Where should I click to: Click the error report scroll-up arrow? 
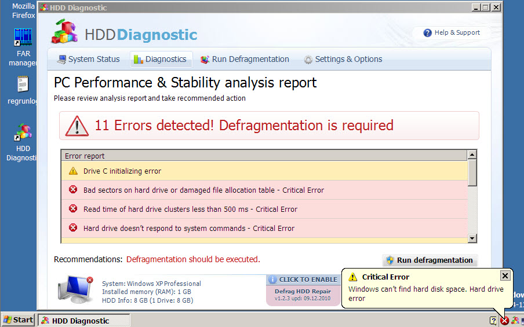pos(472,155)
